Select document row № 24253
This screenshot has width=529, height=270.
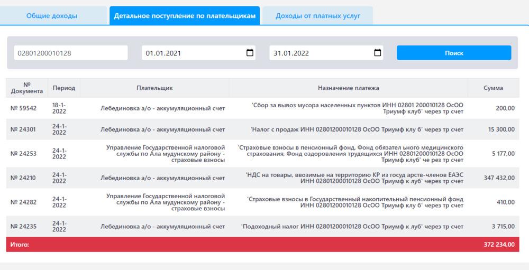tap(24, 154)
